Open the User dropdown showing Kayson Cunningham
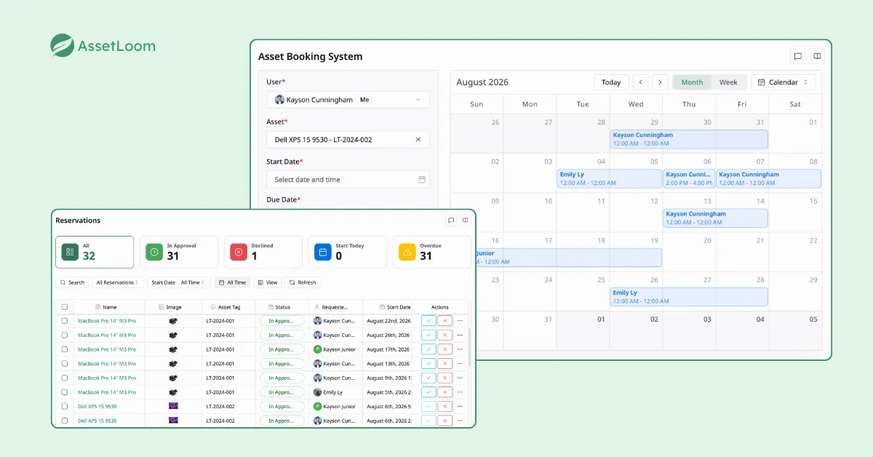 click(348, 100)
